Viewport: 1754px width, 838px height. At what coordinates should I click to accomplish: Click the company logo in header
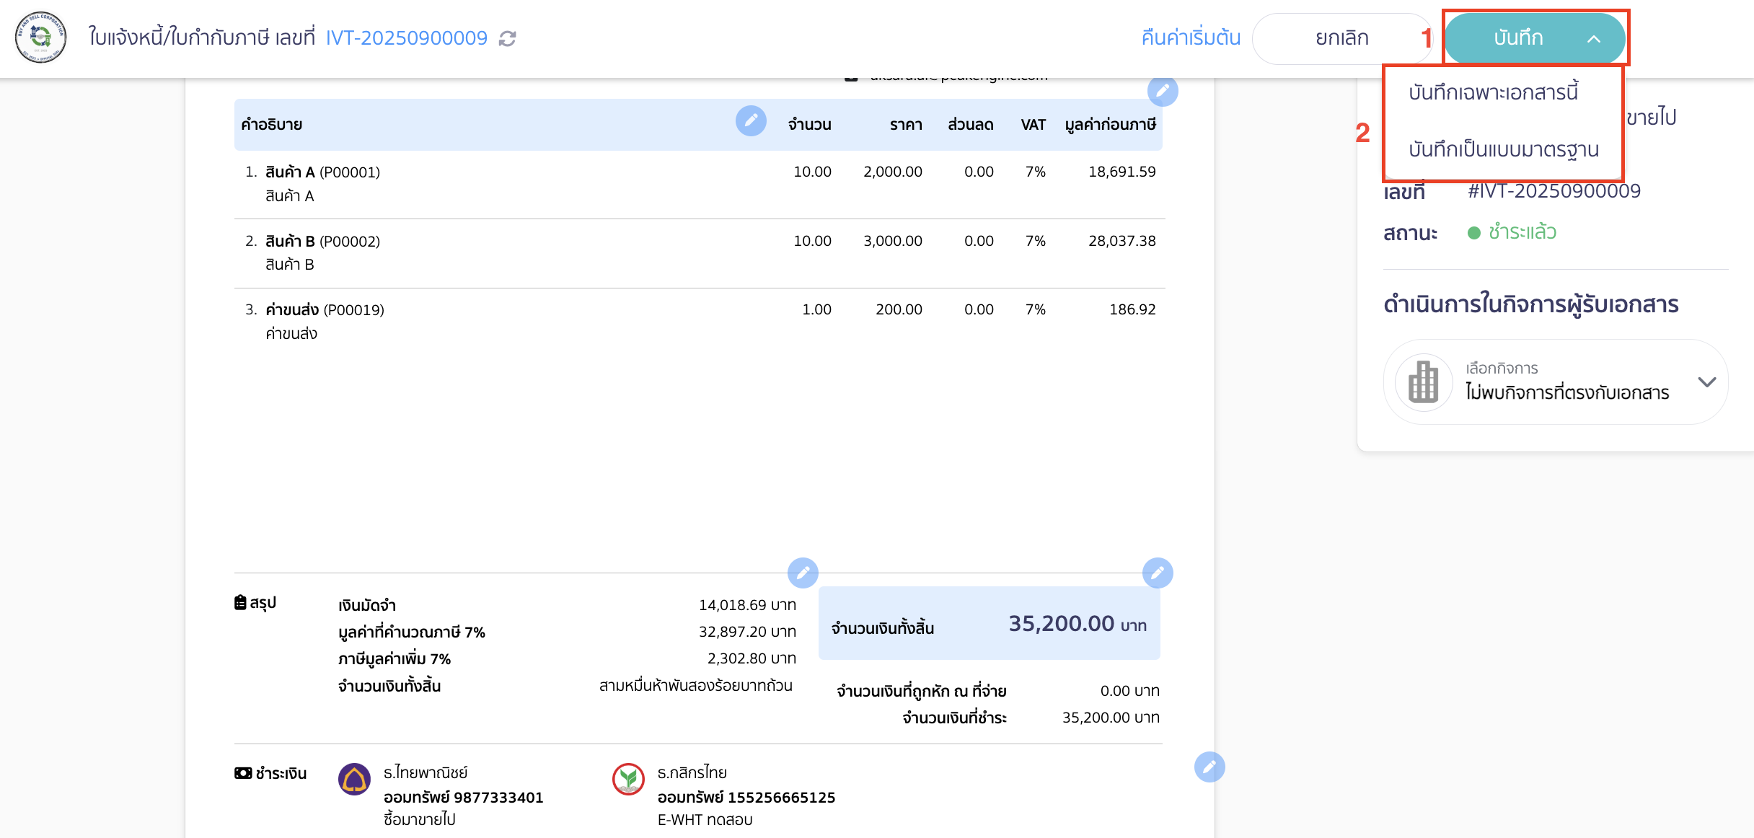click(x=41, y=38)
